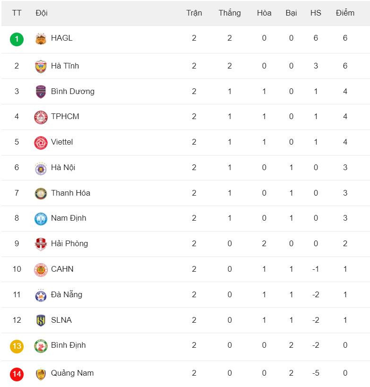Click the Thắng column header
Screen dimensions: 370x387
point(230,13)
